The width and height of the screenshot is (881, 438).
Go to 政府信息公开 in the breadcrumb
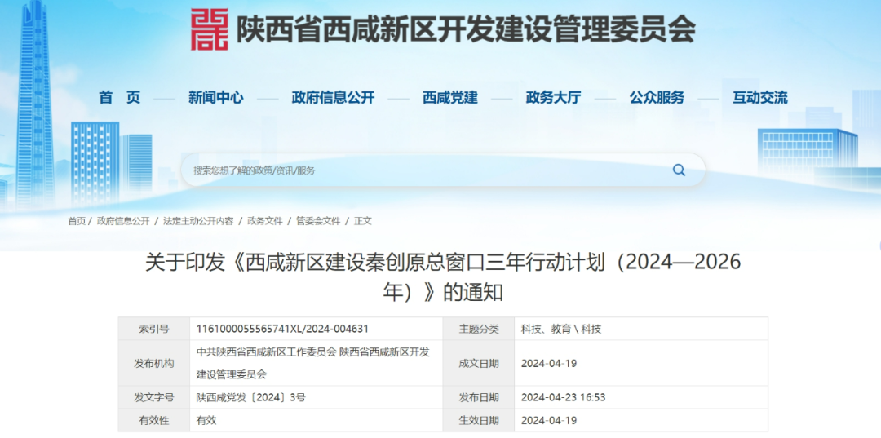pos(123,221)
